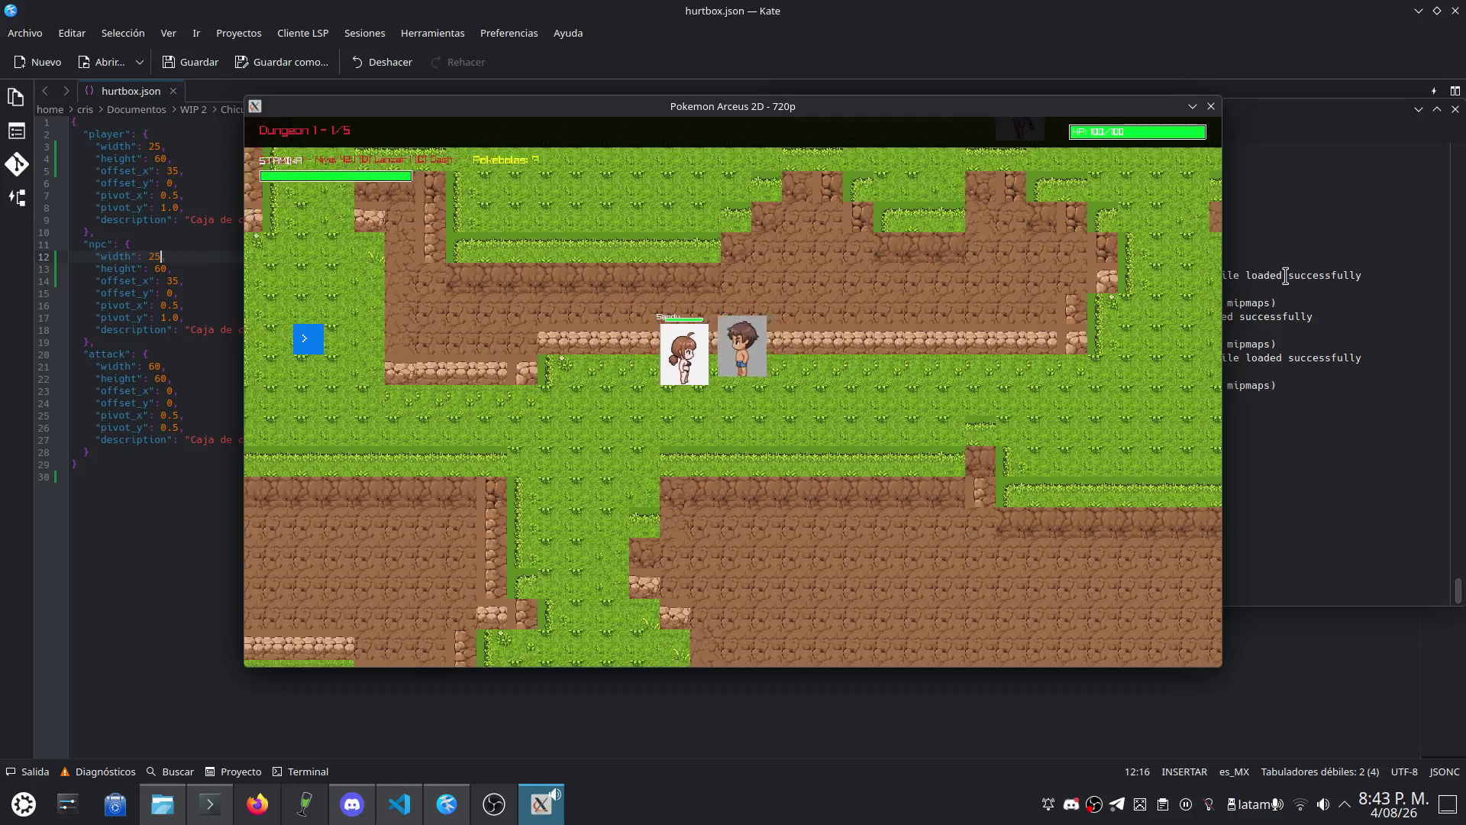The width and height of the screenshot is (1466, 825).
Task: Click the Nuevo toolbar button
Action: [37, 62]
